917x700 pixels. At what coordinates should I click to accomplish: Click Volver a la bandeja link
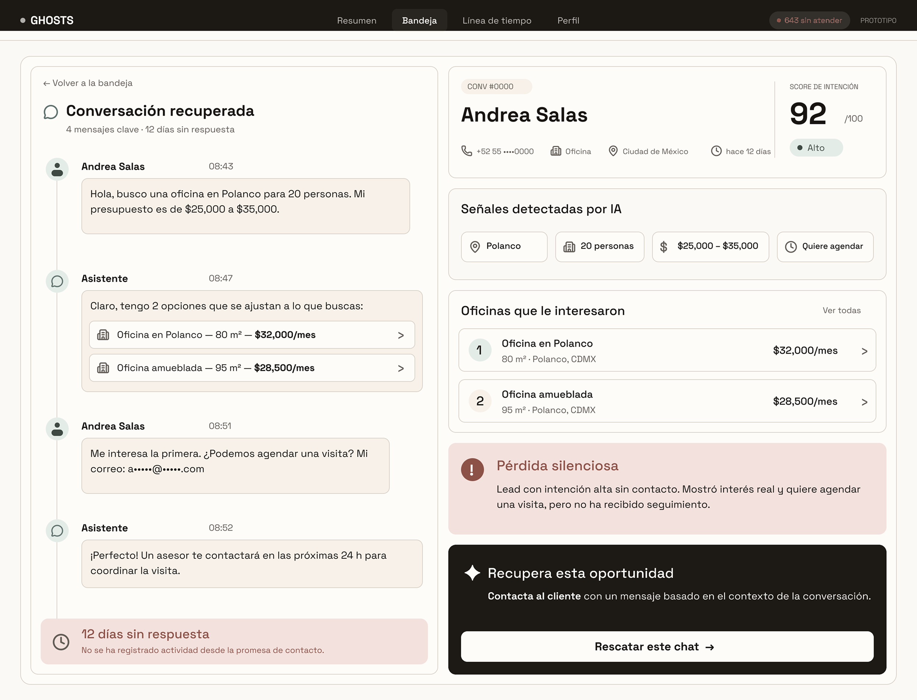tap(88, 83)
